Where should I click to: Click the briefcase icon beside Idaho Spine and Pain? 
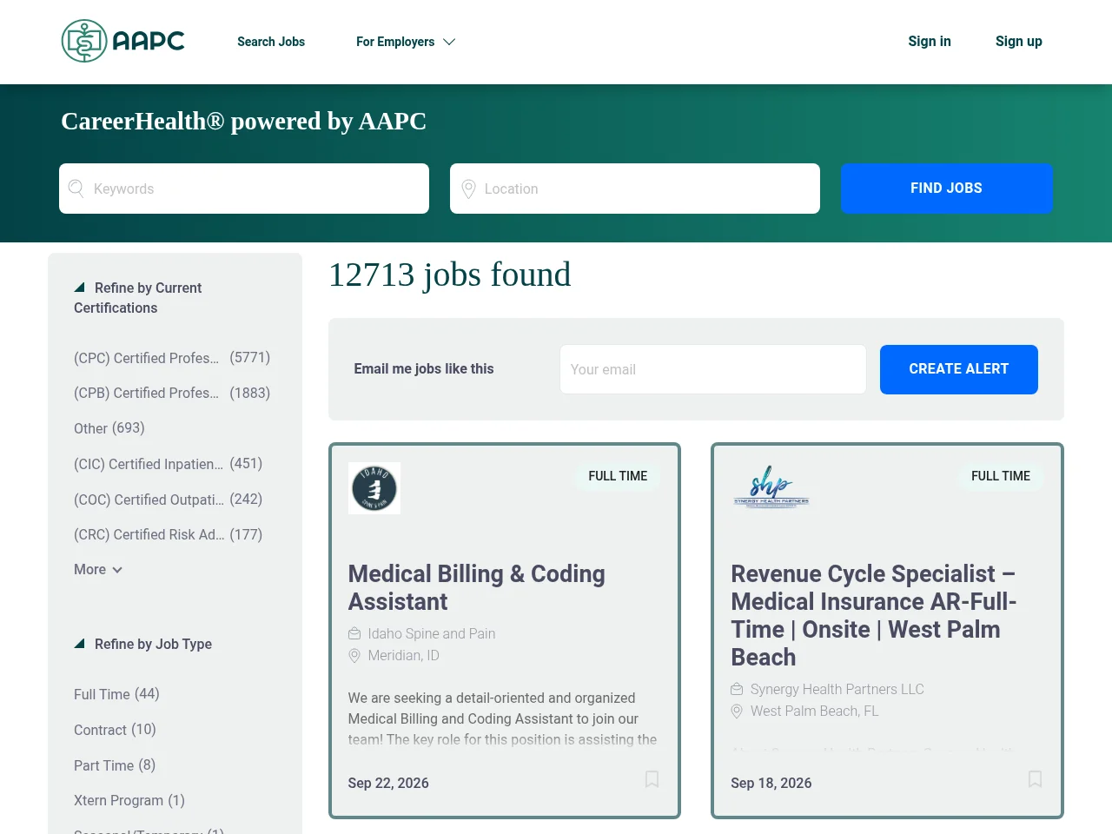[354, 633]
